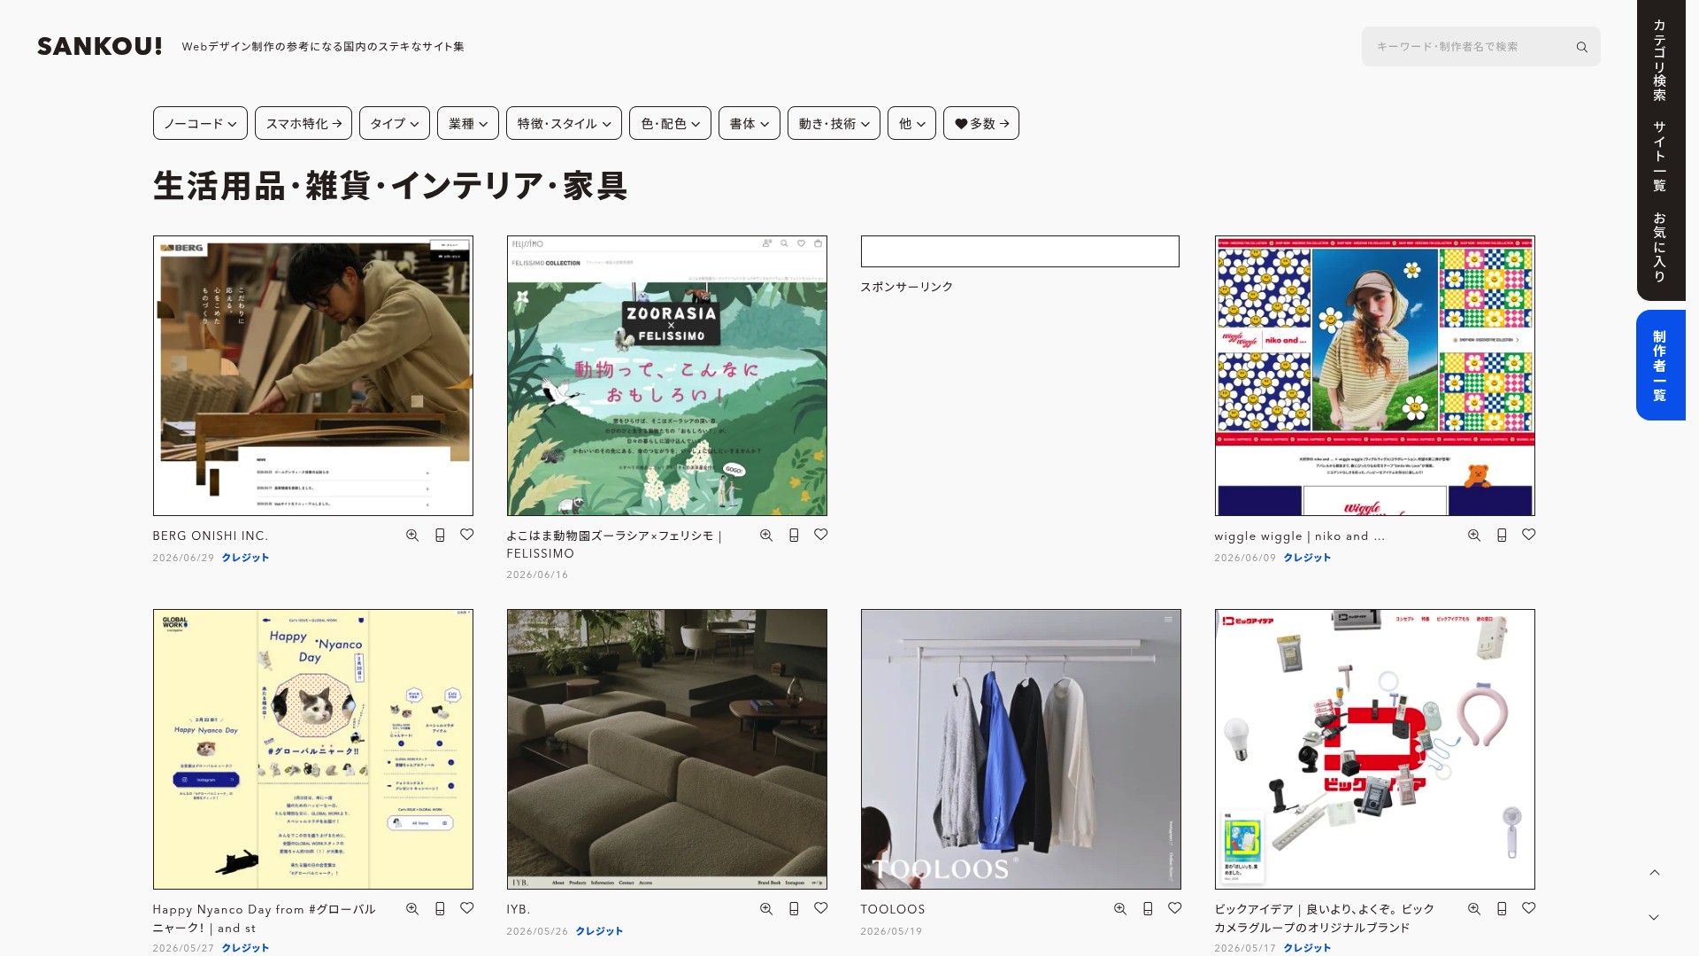The width and height of the screenshot is (1699, 956).
Task: Expand the 他 filter dropdown
Action: point(911,123)
